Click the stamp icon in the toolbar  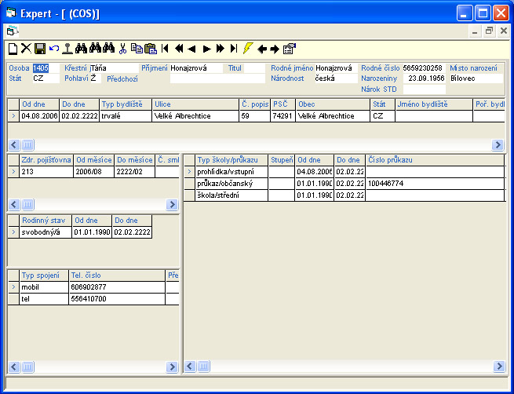[x=67, y=49]
